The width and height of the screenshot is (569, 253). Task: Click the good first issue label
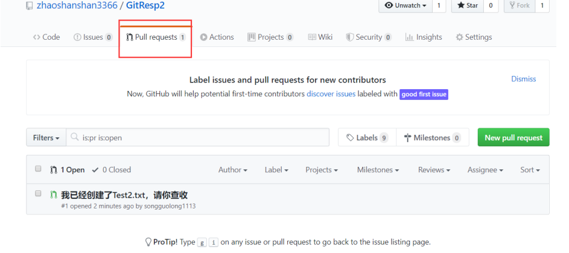click(x=424, y=95)
